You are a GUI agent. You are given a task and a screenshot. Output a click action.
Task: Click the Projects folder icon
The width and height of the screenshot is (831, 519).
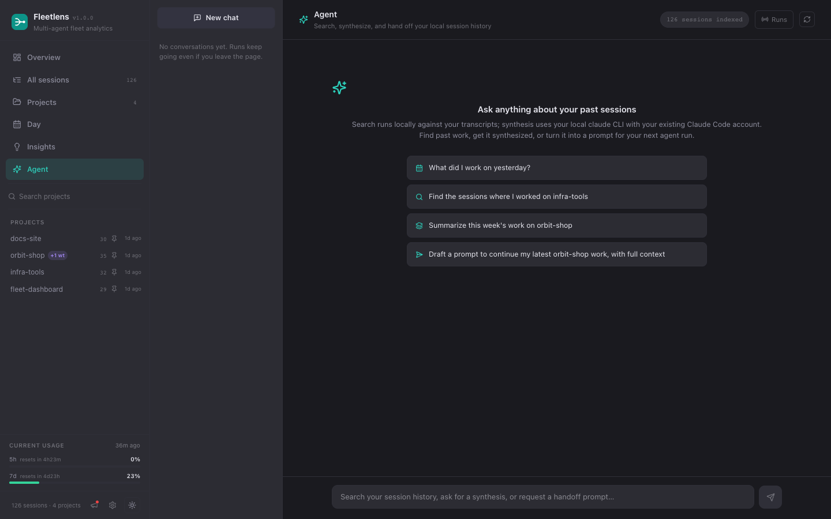[17, 102]
